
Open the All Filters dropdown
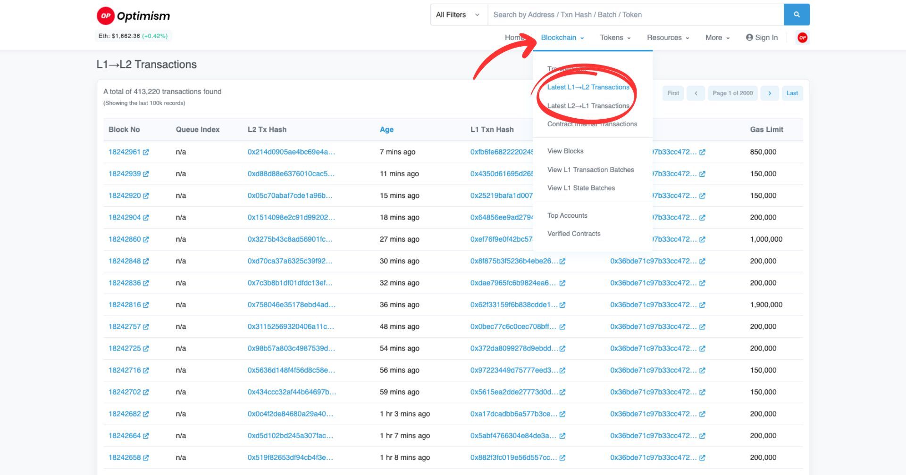click(459, 15)
